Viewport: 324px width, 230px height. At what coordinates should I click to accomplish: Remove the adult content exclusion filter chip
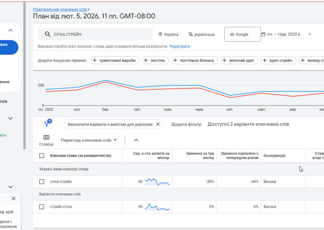(x=158, y=124)
